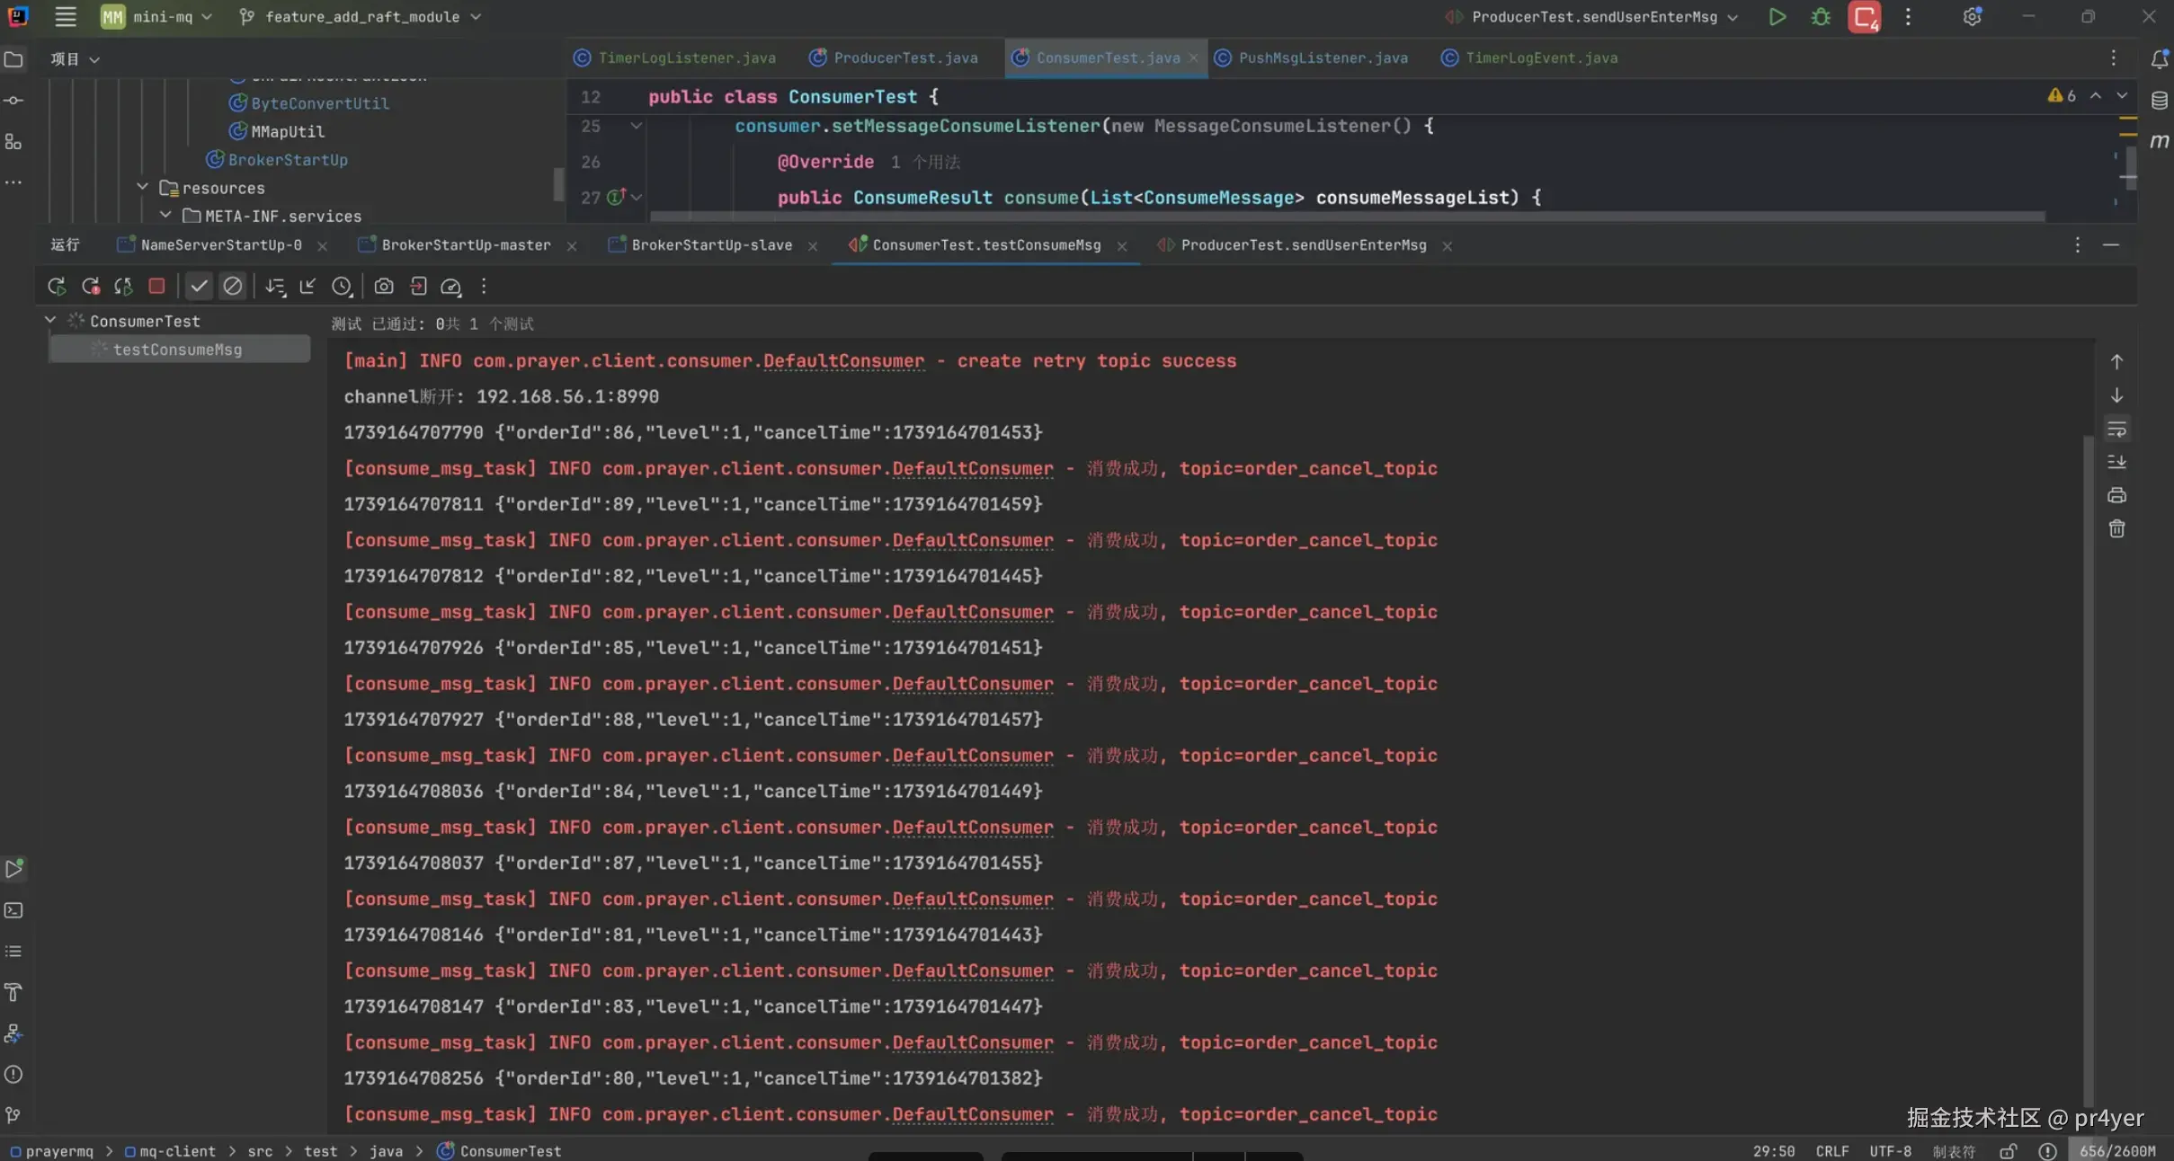Run ProducerTest.sendUserEnterMsg with play button
Image resolution: width=2174 pixels, height=1161 pixels.
[1777, 17]
